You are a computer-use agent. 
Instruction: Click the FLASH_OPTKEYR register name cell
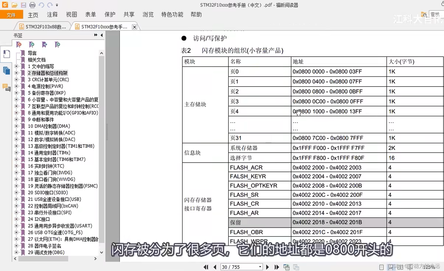[260, 186]
